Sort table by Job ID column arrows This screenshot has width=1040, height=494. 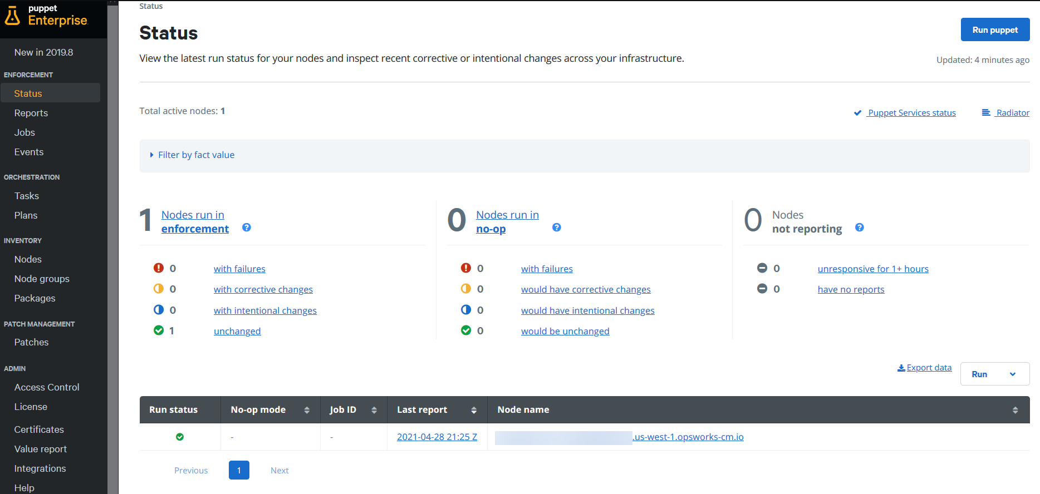point(374,410)
